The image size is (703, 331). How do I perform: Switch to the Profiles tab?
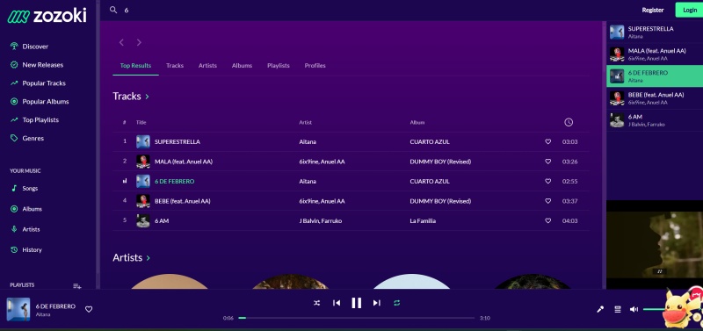pyautogui.click(x=315, y=65)
